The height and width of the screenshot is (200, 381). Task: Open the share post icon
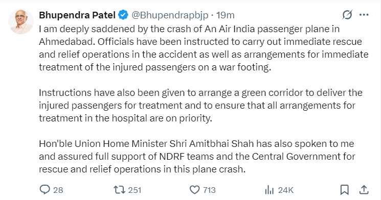coord(364,190)
